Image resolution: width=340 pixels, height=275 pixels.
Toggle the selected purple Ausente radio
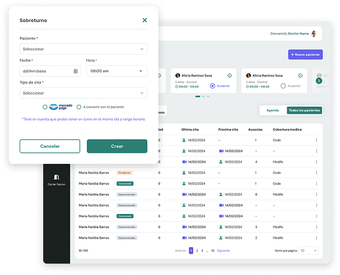(212, 86)
